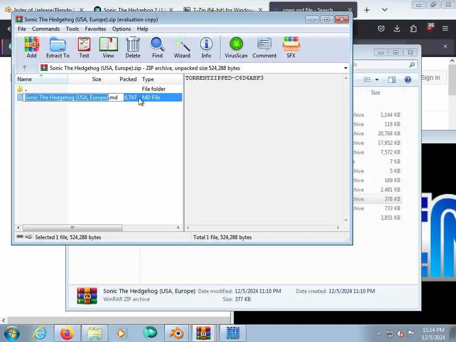Click the Sign in link in Firefox

[x=431, y=77]
